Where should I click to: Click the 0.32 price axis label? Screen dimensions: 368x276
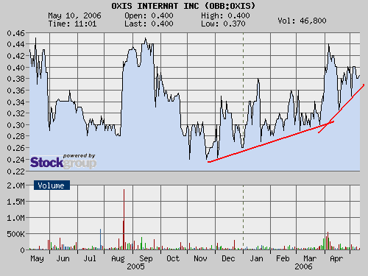pos(16,113)
